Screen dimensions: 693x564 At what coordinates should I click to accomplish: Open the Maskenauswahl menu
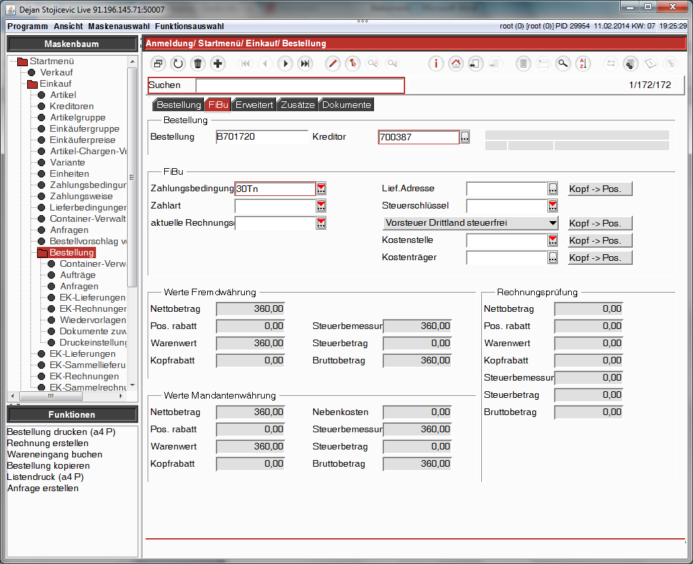point(119,26)
